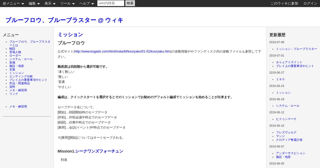Open the １９０ update history link
Image resolution: width=320 pixels, height=168 pixels.
click(x=280, y=79)
